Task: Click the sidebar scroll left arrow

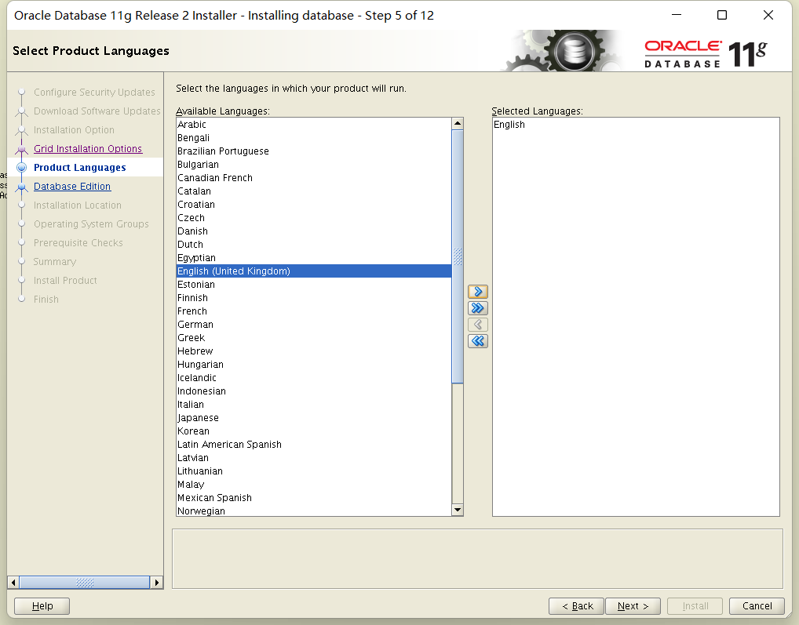Action: click(x=13, y=582)
